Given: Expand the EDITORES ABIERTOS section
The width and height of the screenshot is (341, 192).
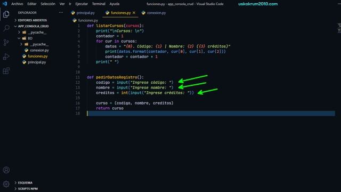Looking at the screenshot, I should point(15,20).
